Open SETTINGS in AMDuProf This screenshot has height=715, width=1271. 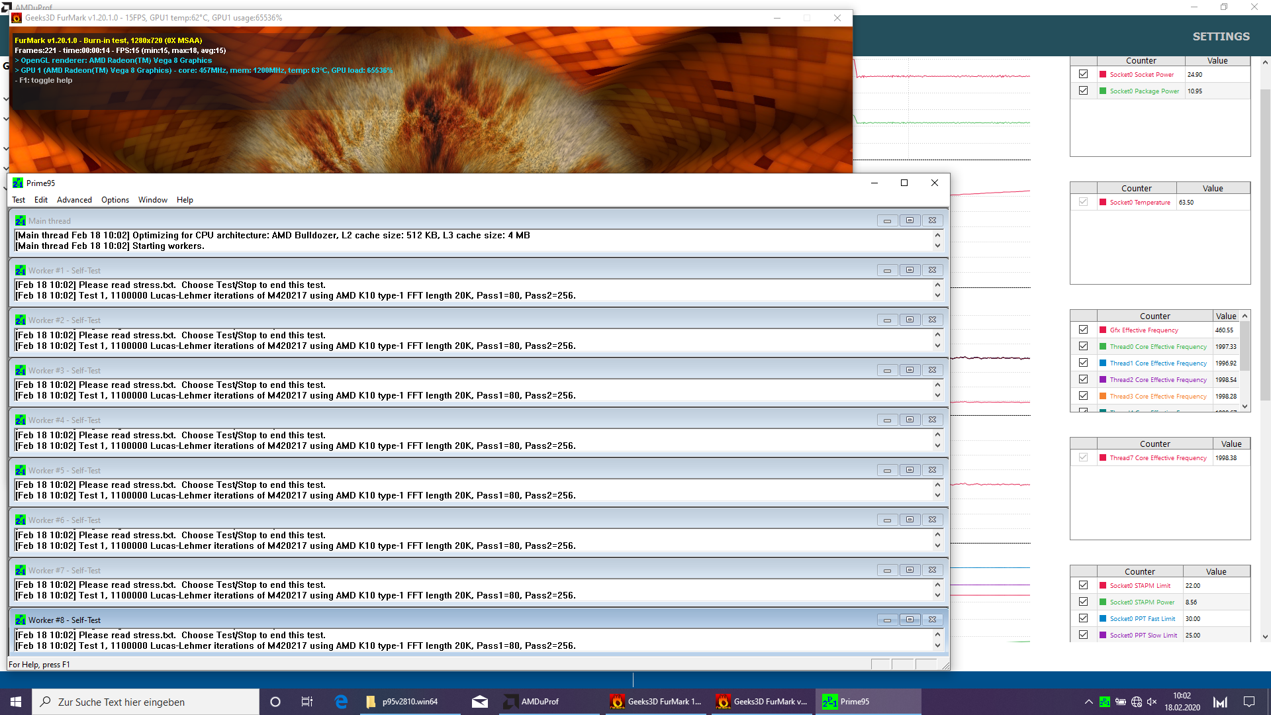1221,36
